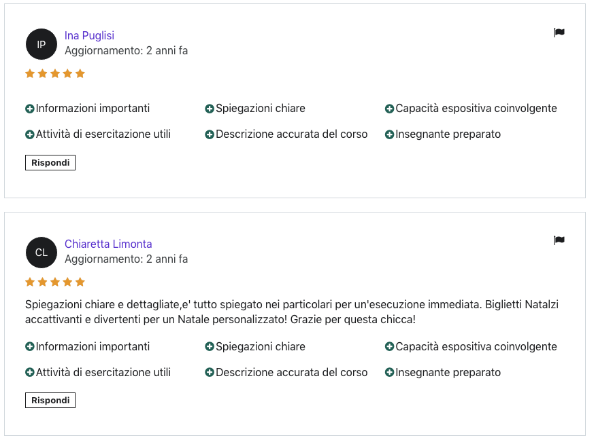Screen dimensions: 596x442
Task: Click Insegnante preparato label in Ina's review
Action: click(x=448, y=134)
